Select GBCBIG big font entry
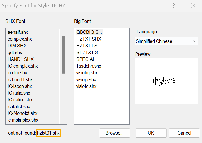The image size is (202, 143). 89,32
